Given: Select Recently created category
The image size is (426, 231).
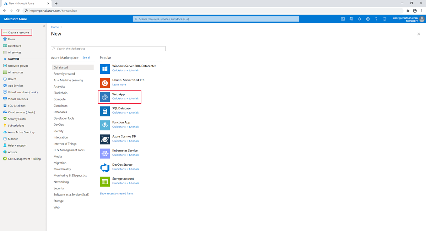Looking at the screenshot, I should 64,74.
